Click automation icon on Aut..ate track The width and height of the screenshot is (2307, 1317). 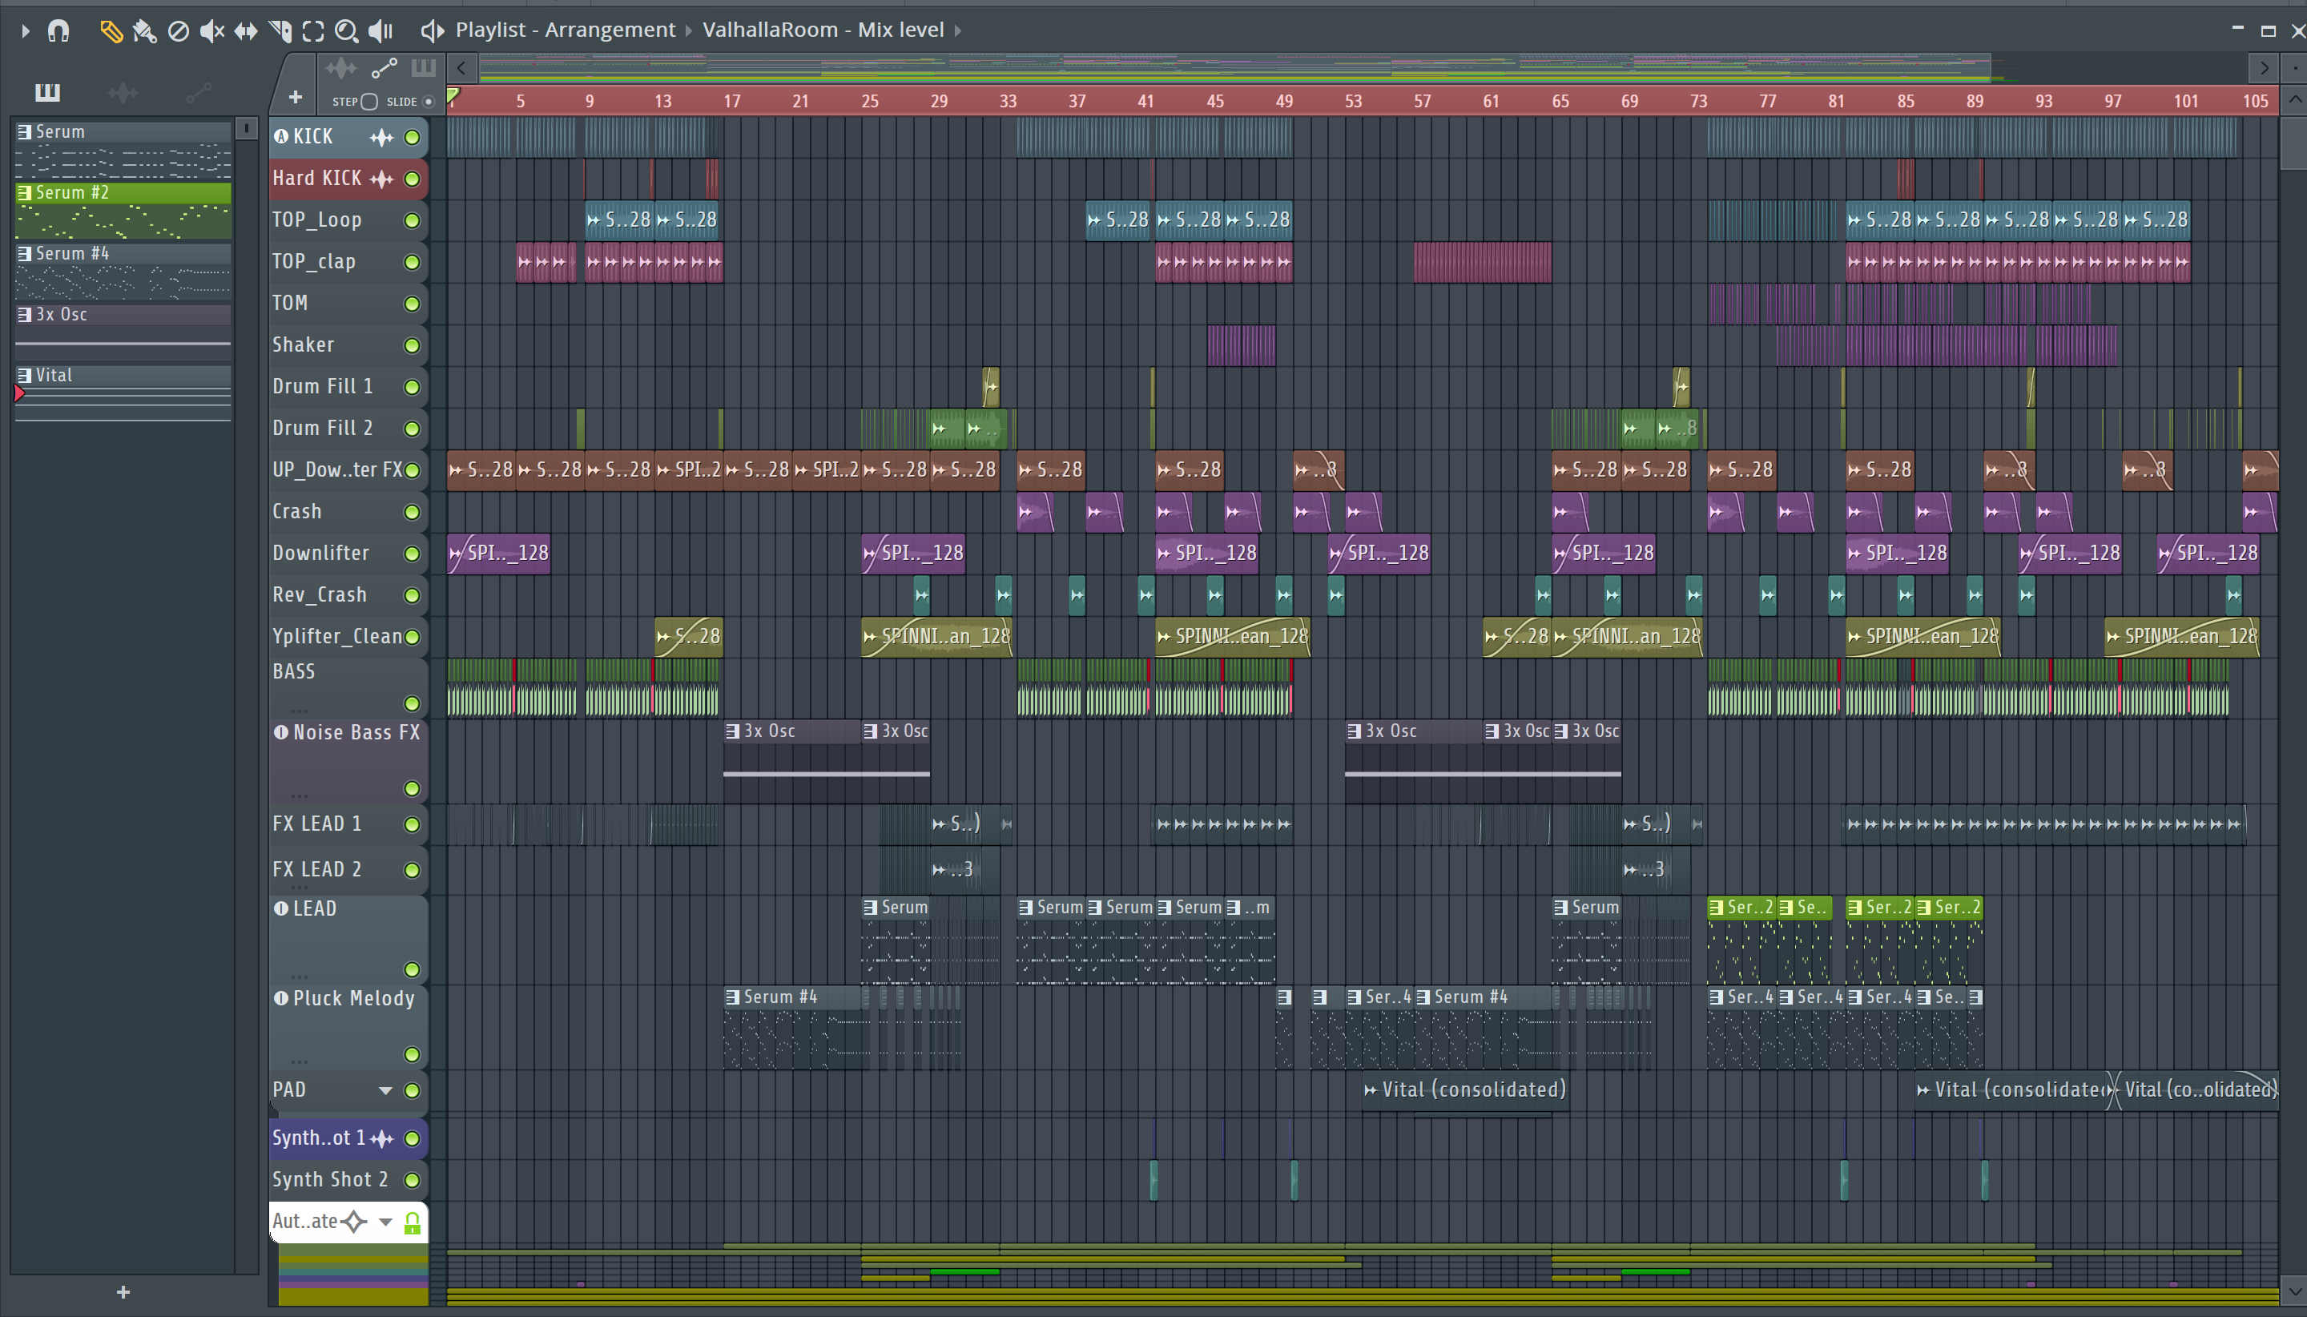pos(355,1222)
